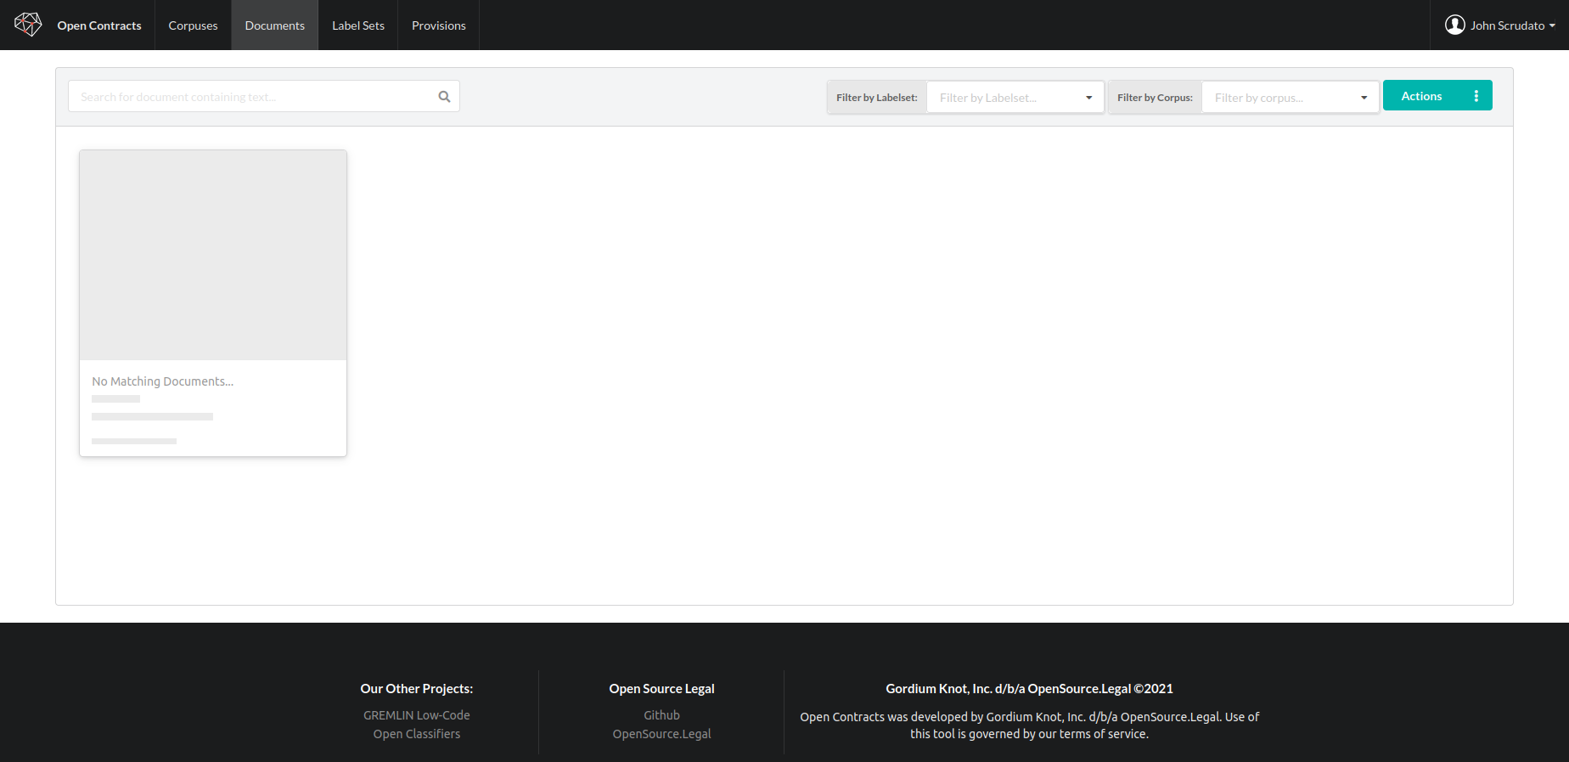Image resolution: width=1569 pixels, height=762 pixels.
Task: Visit the OpenSource.Legal footer link
Action: pos(661,734)
